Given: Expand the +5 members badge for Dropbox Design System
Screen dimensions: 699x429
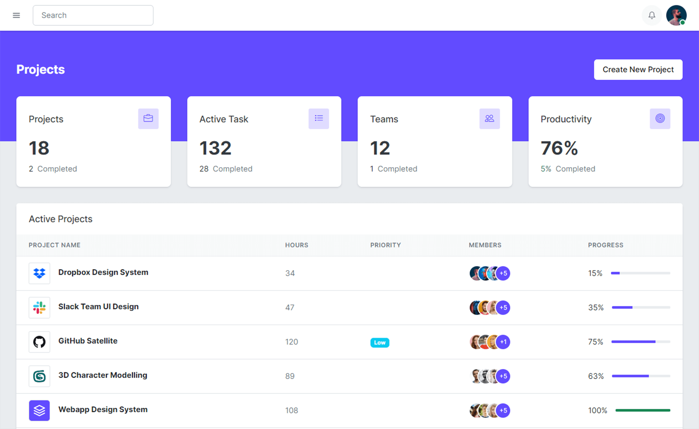Looking at the screenshot, I should (503, 273).
